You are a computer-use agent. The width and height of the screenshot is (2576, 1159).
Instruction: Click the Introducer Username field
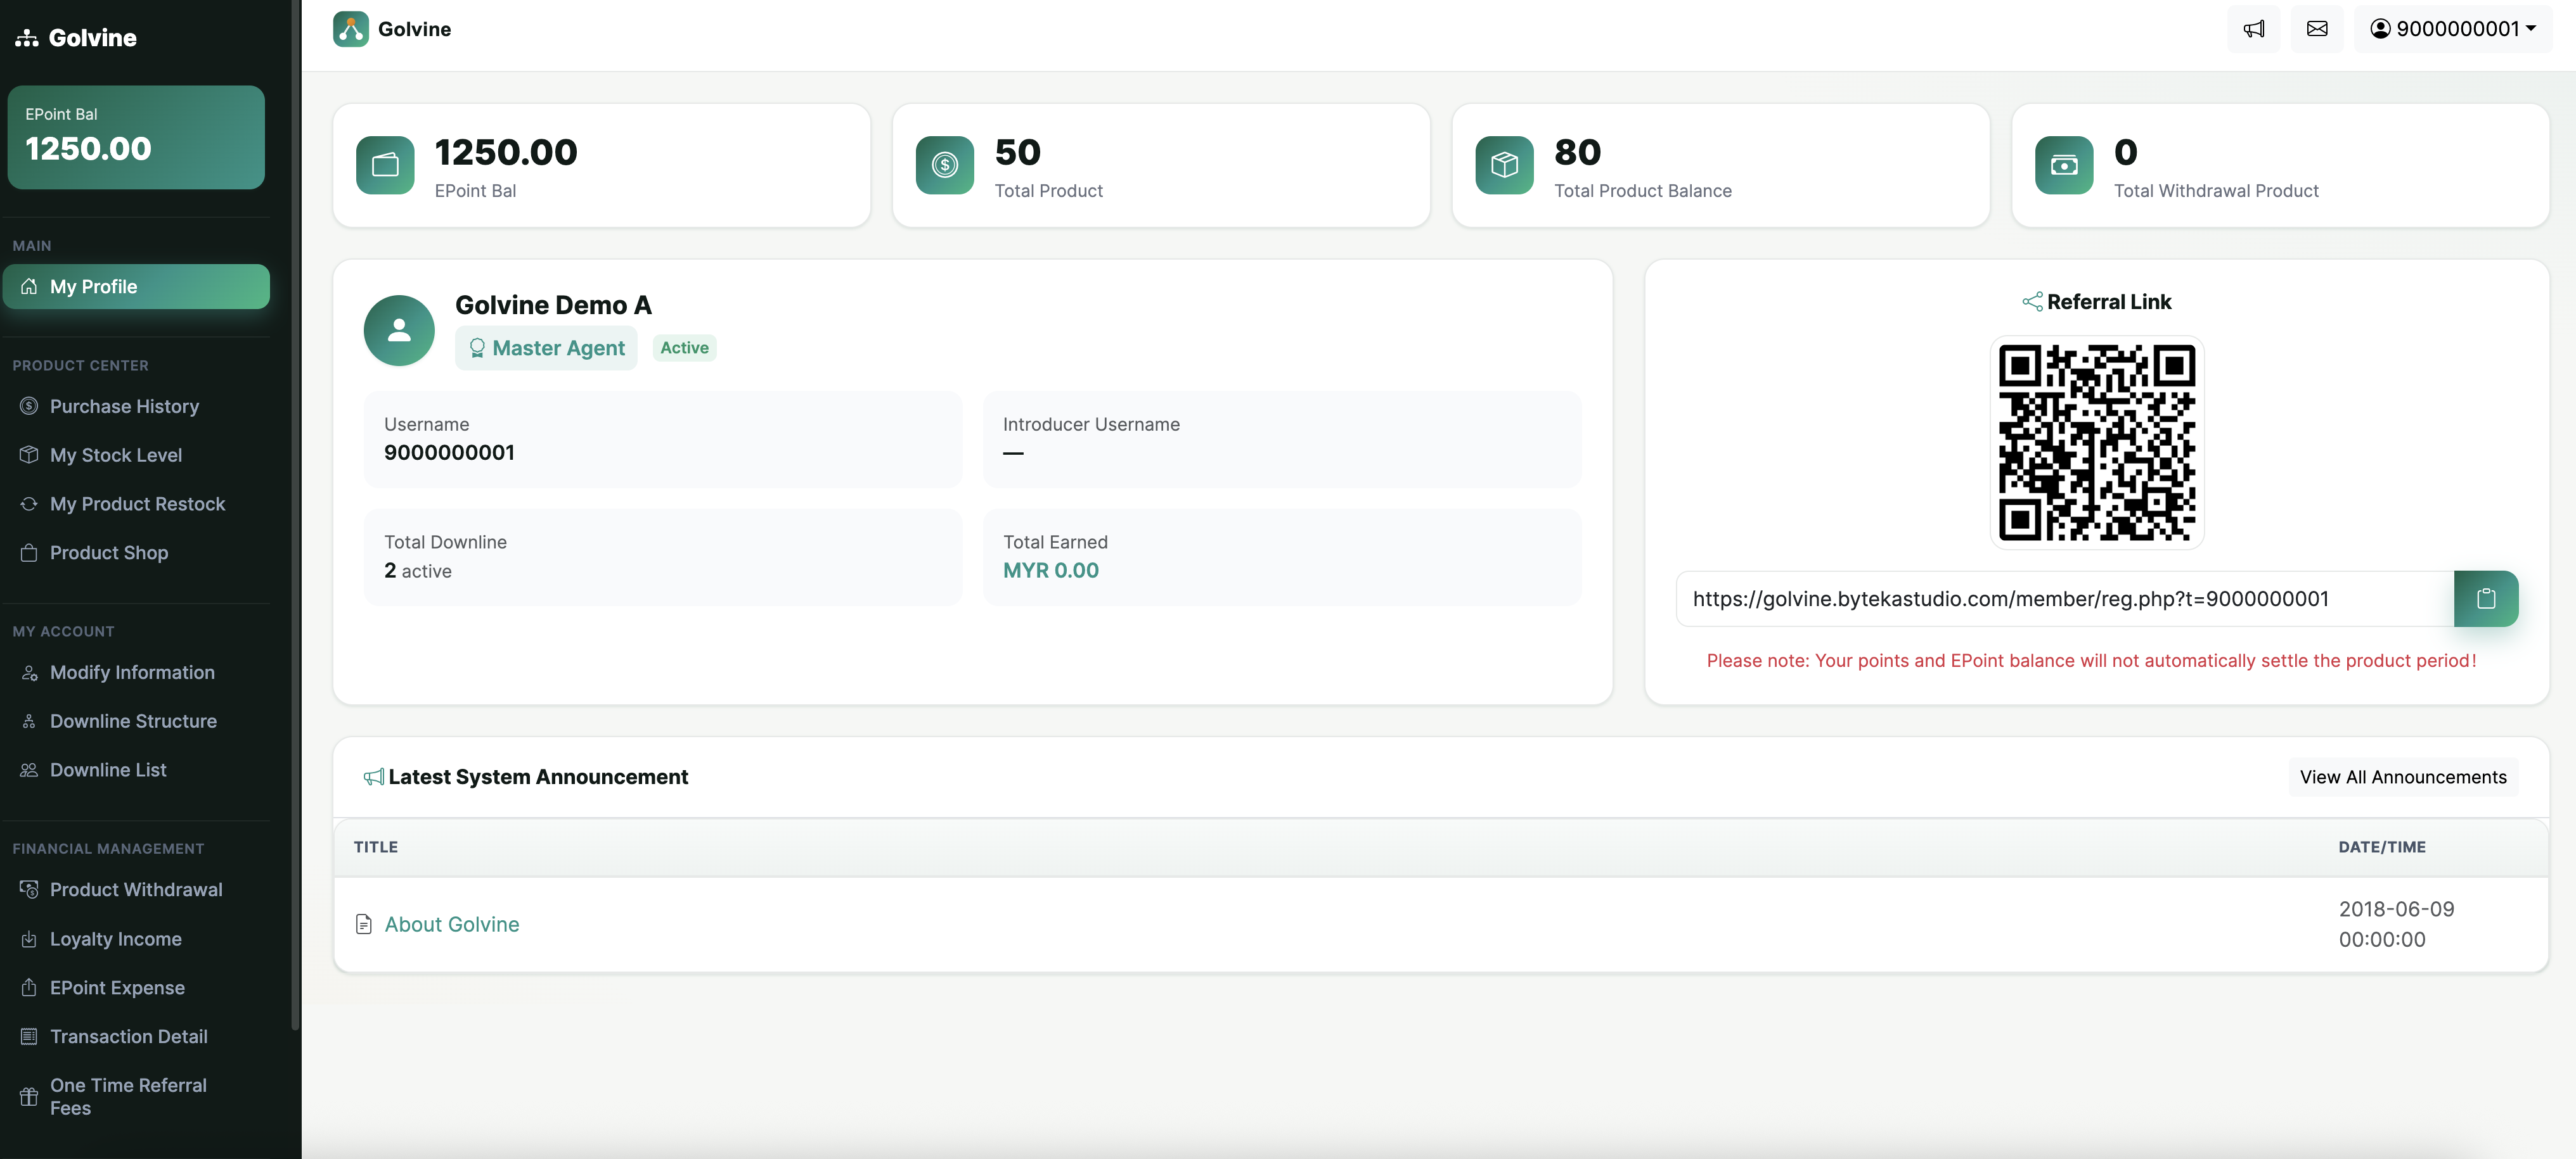click(x=1282, y=439)
